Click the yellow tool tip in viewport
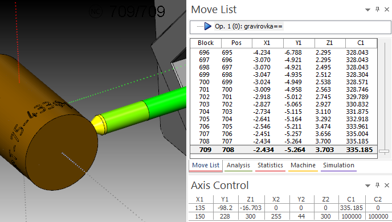 [98, 124]
